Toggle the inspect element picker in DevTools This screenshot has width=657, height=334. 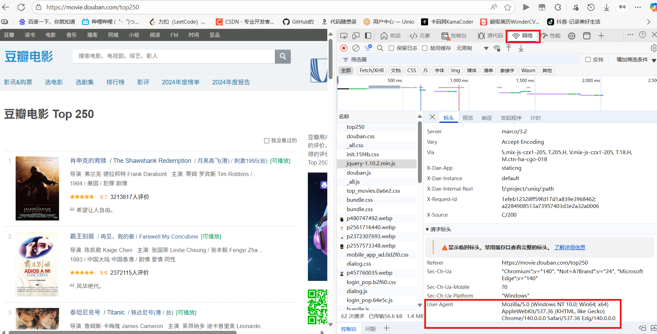click(344, 36)
